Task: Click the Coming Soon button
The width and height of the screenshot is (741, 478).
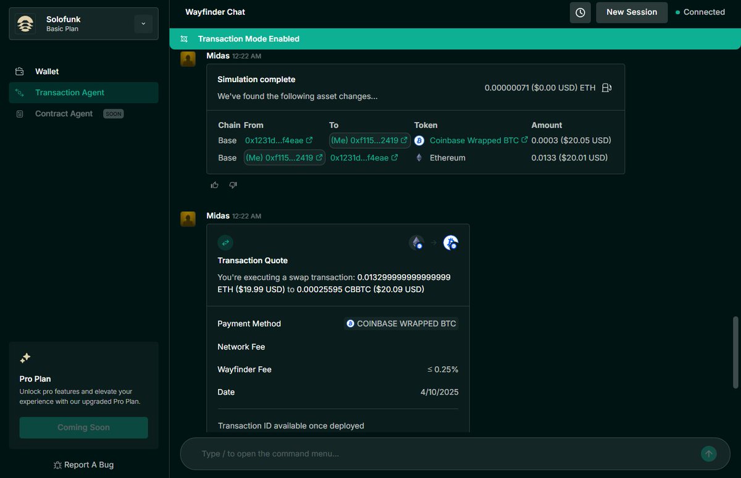Action: tap(83, 427)
